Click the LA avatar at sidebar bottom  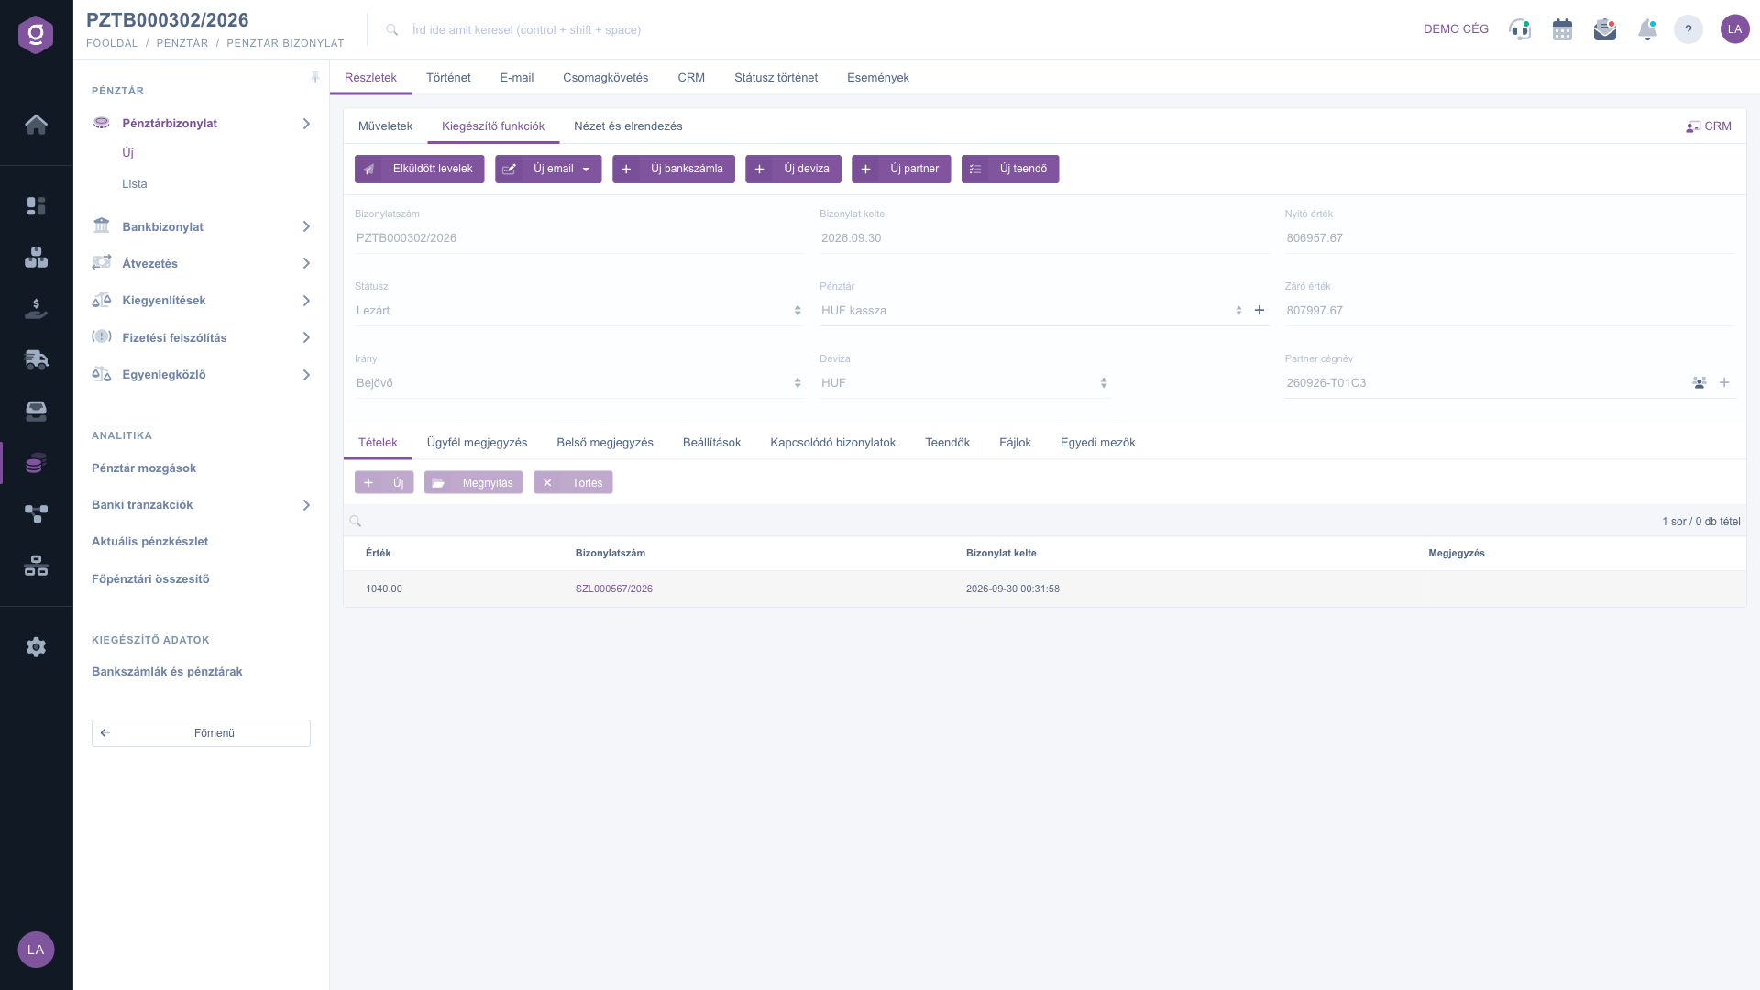tap(36, 950)
